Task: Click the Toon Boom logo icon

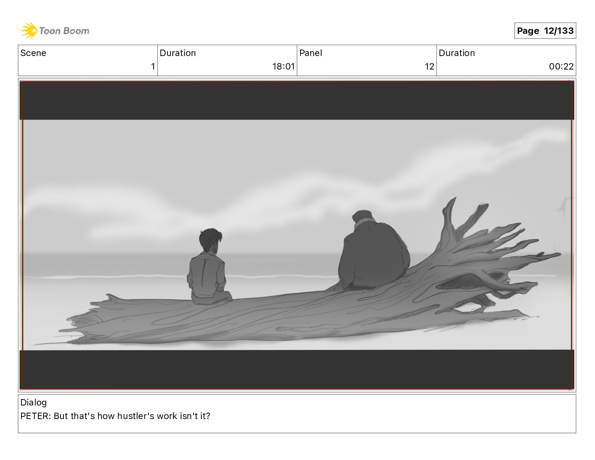Action: coord(28,30)
